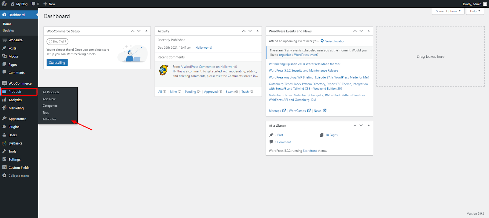The height and width of the screenshot is (218, 489).
Task: Click the Marketing megaphone icon
Action: [x=4, y=108]
